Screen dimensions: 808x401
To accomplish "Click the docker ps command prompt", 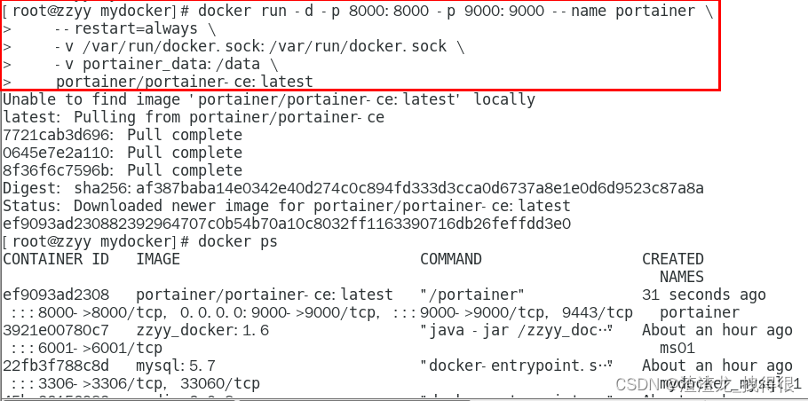I will tap(139, 241).
